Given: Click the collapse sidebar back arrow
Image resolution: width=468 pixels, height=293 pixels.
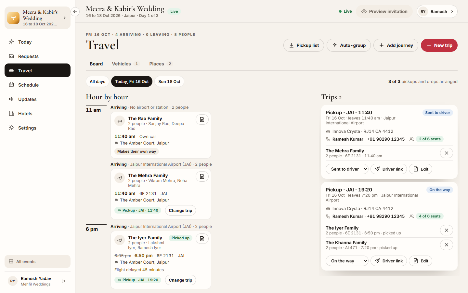Looking at the screenshot, I should tap(75, 12).
